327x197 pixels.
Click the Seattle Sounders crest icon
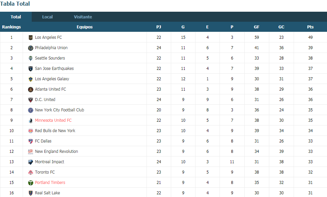30,58
